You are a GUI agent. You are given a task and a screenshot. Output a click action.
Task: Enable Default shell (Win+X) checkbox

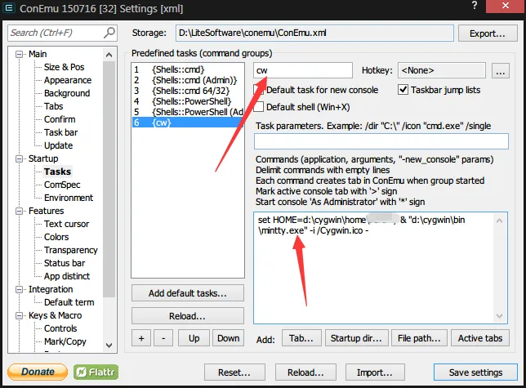(259, 107)
